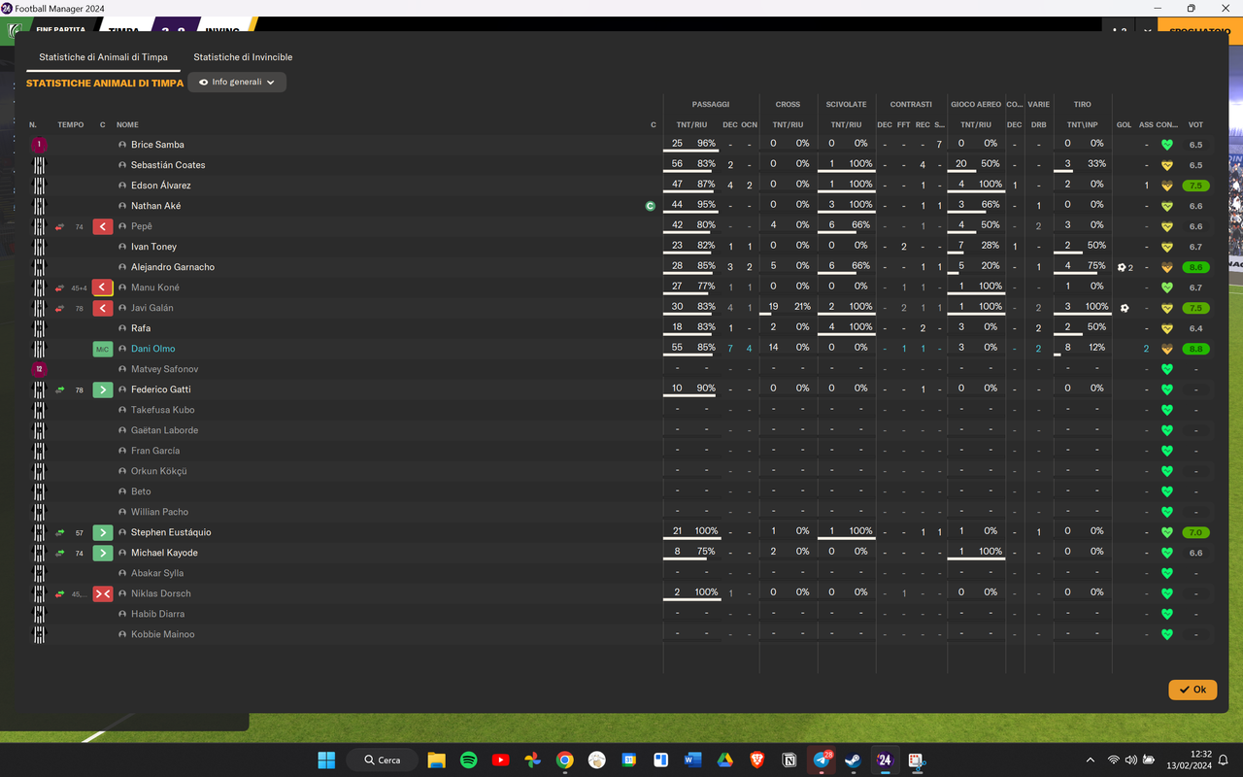Show hidden system tray icons
This screenshot has height=777, width=1243.
pyautogui.click(x=1090, y=760)
